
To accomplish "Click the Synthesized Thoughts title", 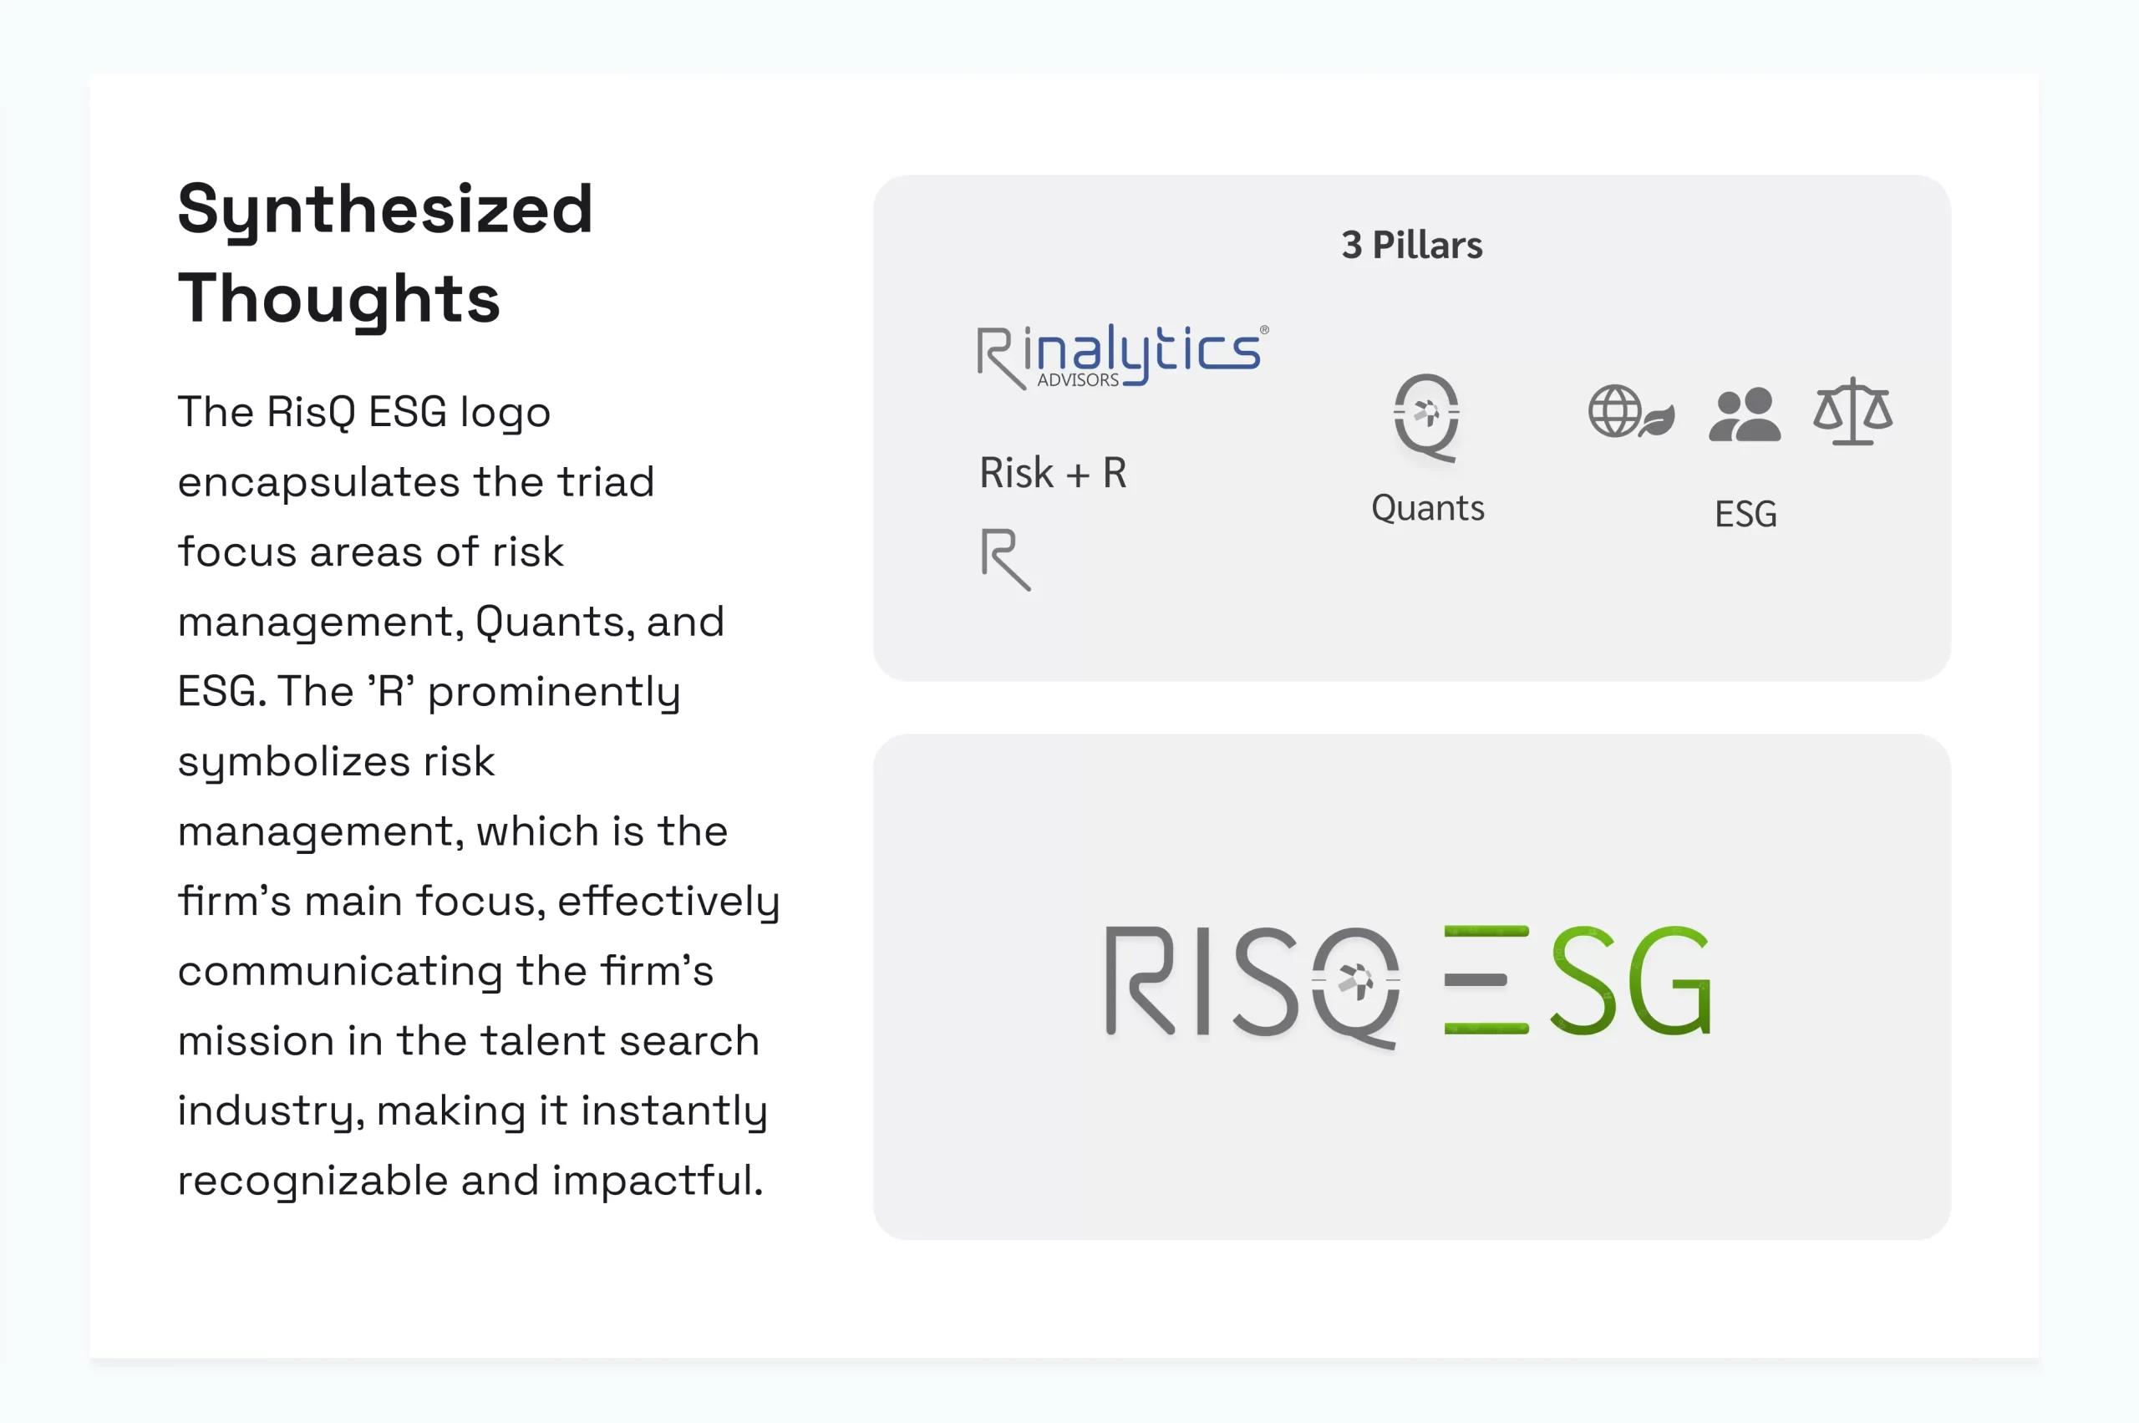I will (x=385, y=252).
